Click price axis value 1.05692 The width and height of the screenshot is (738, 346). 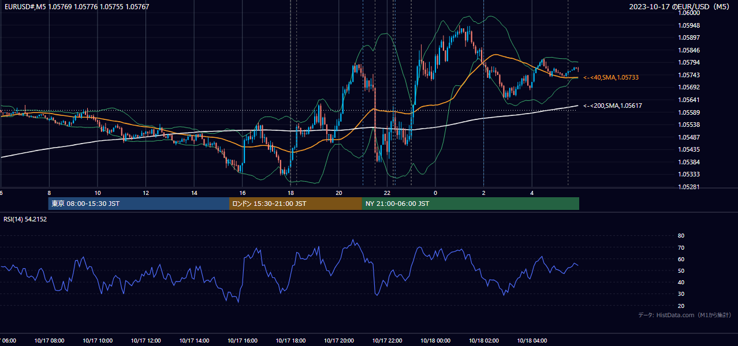coord(688,88)
